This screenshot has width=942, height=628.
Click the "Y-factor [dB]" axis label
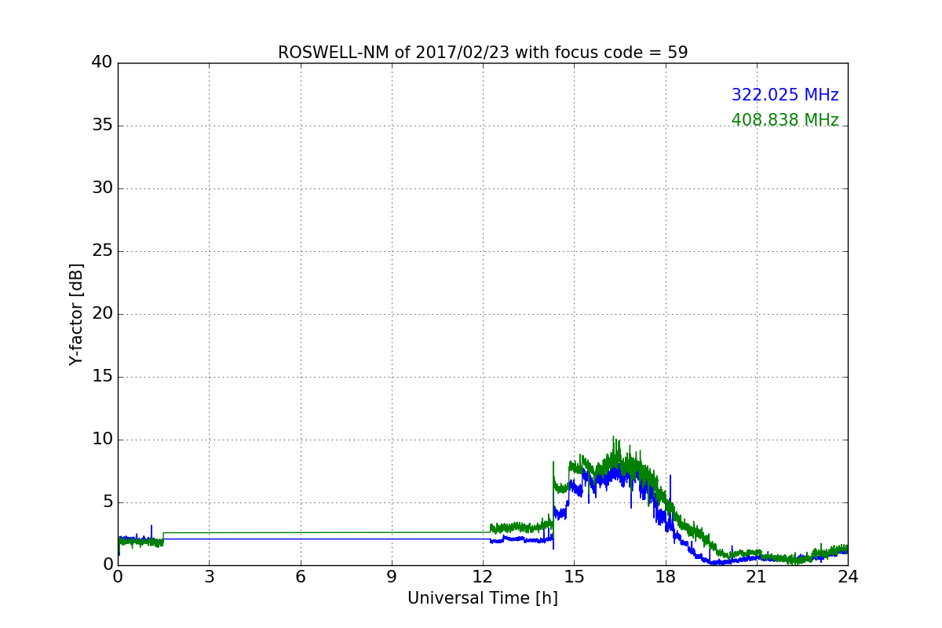click(x=76, y=314)
